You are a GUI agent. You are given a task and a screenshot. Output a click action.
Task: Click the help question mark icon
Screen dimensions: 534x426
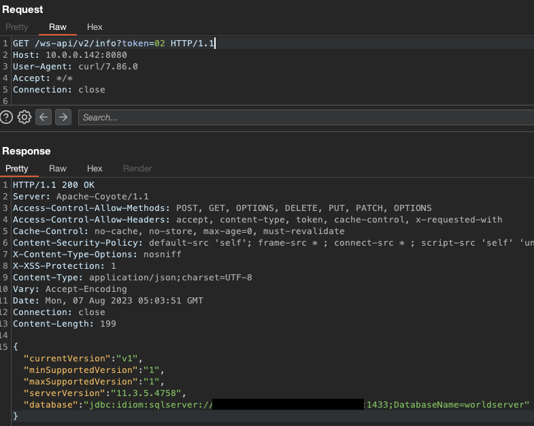point(6,117)
